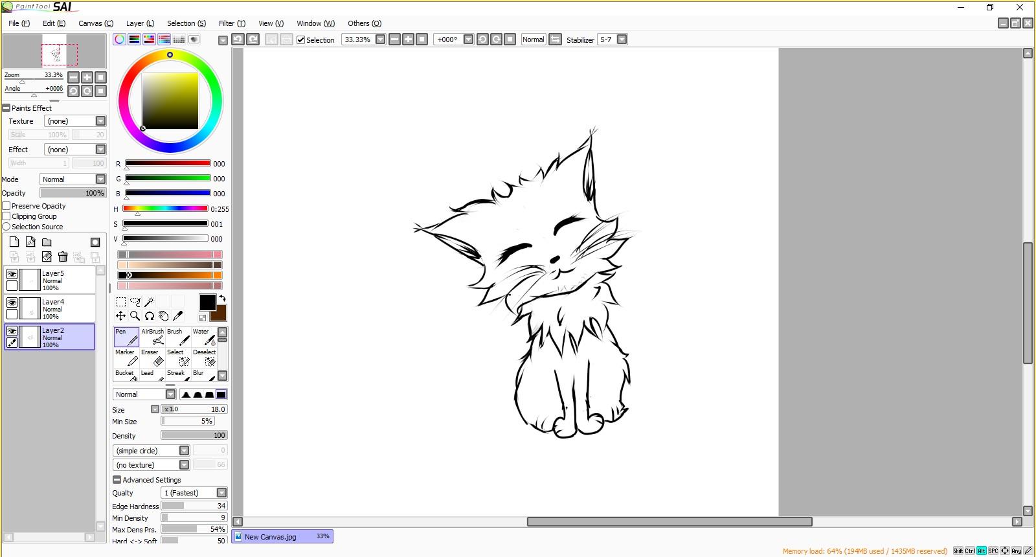
Task: Open the brush no texture dropdown
Action: [x=184, y=465]
